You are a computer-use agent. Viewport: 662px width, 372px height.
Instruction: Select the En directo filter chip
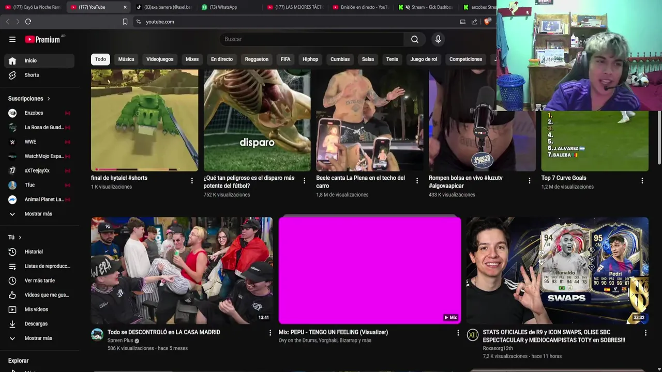pos(222,59)
